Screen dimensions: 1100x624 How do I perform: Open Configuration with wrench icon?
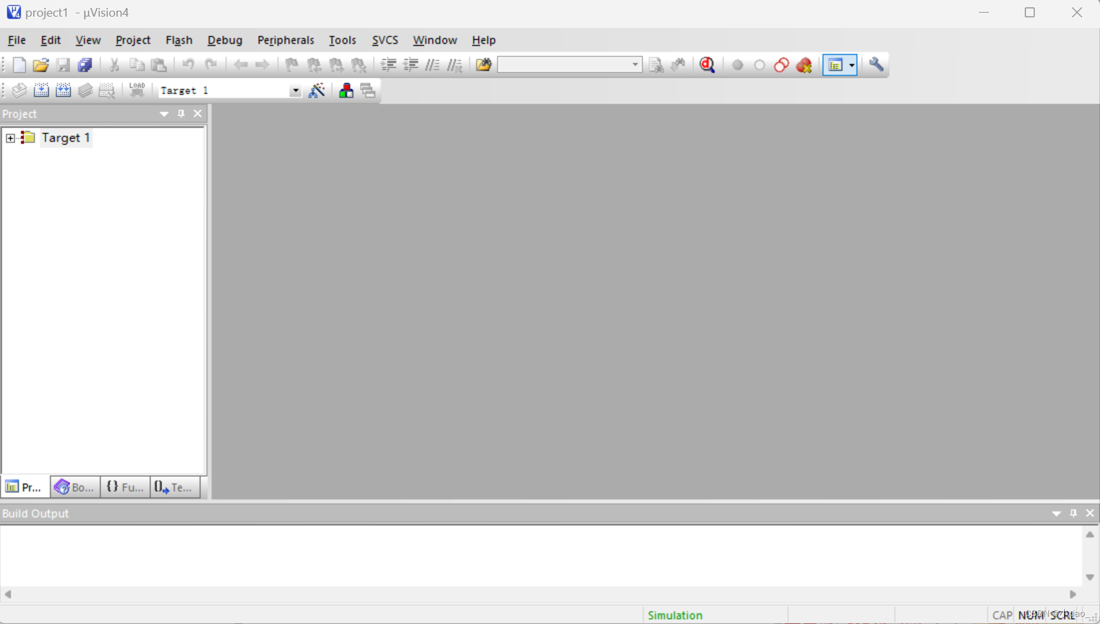click(x=876, y=65)
